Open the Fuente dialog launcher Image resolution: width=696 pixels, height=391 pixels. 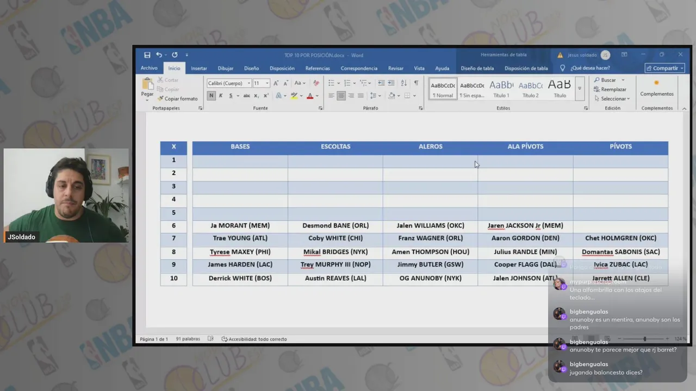point(320,108)
